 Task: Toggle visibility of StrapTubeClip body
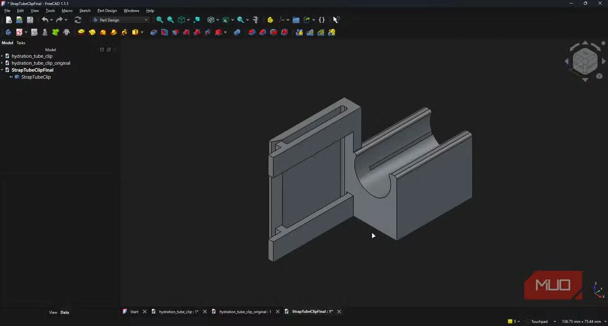click(x=11, y=77)
